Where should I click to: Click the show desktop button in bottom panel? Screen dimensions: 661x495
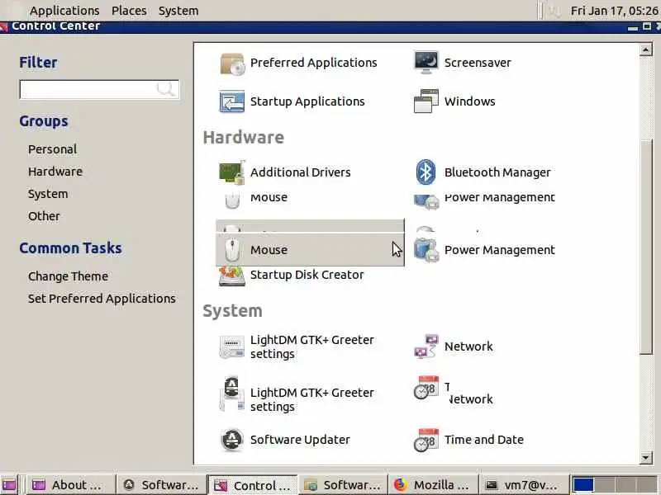coord(9,485)
